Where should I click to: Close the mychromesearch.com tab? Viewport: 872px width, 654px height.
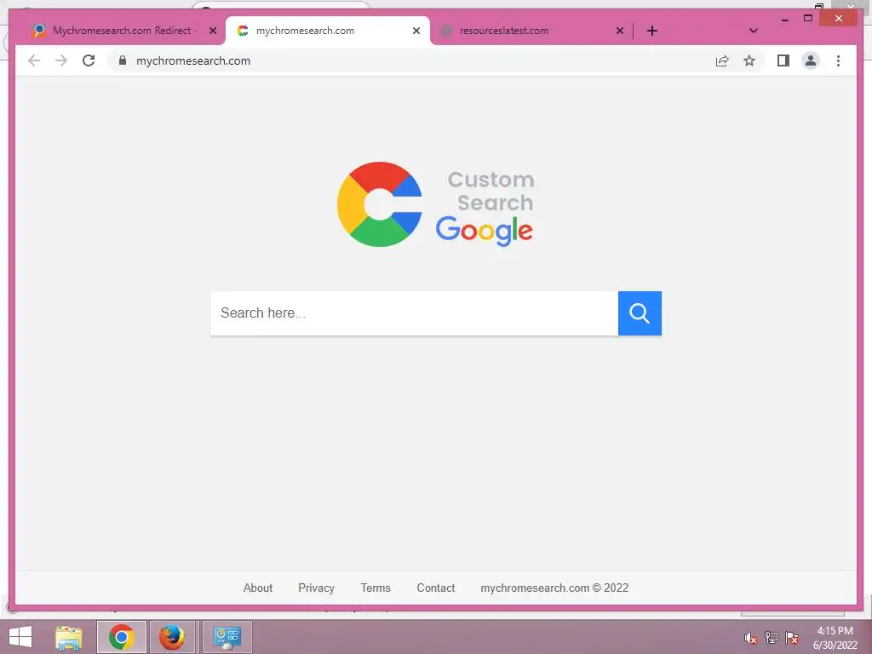416,31
